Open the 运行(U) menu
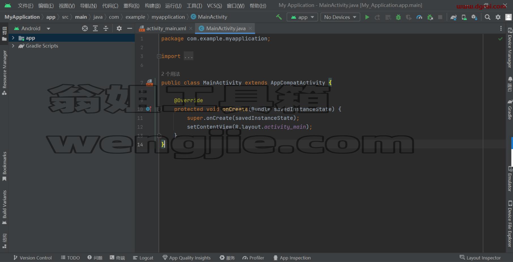The width and height of the screenshot is (513, 262). (x=173, y=6)
